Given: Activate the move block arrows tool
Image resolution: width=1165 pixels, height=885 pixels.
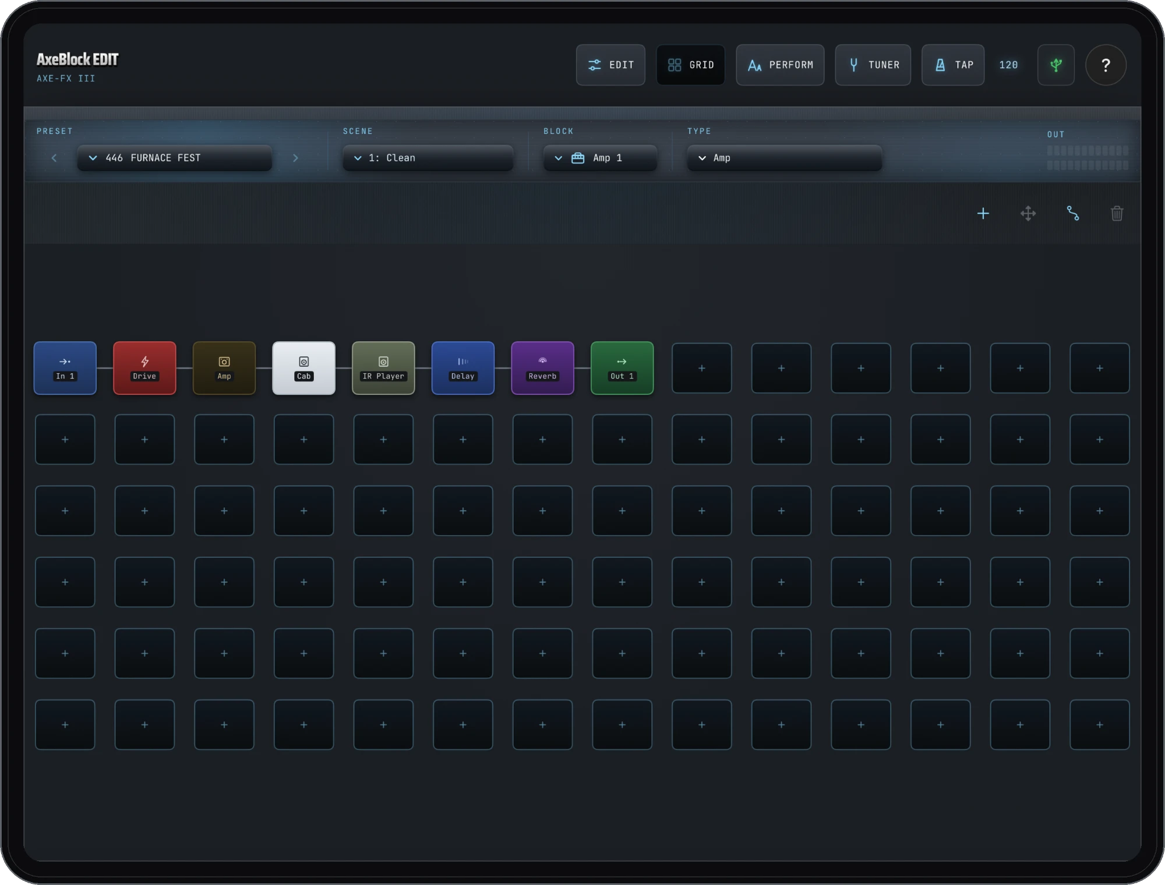Looking at the screenshot, I should tap(1028, 214).
